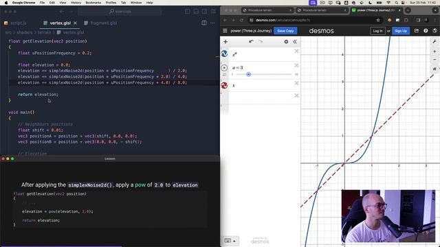Undo the last Desmos edit

coord(251,42)
